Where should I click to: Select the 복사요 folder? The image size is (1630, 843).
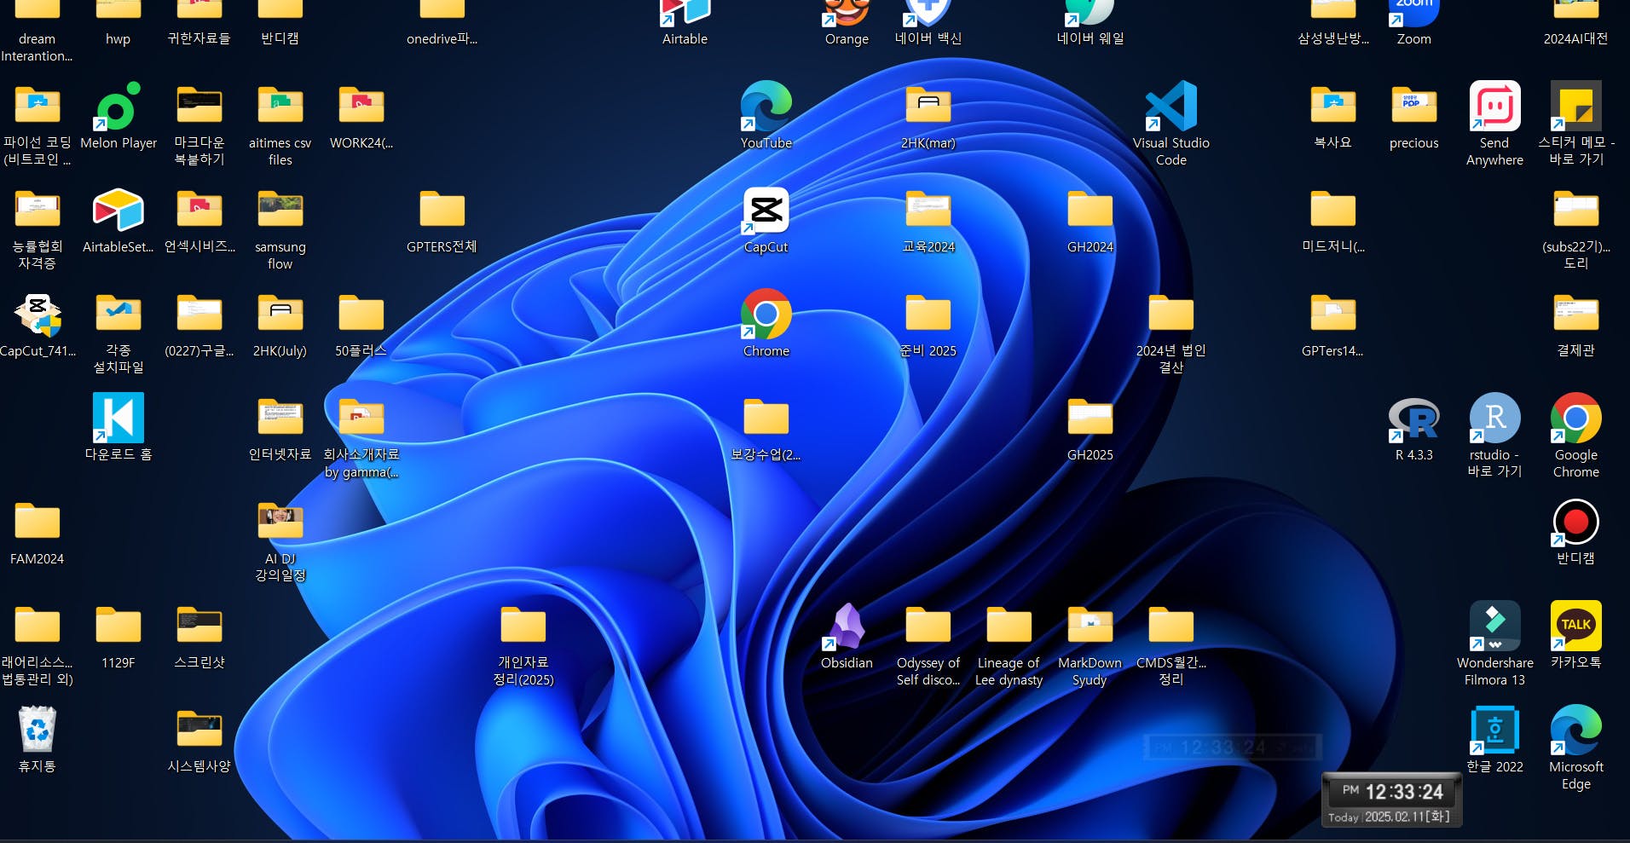1332,107
